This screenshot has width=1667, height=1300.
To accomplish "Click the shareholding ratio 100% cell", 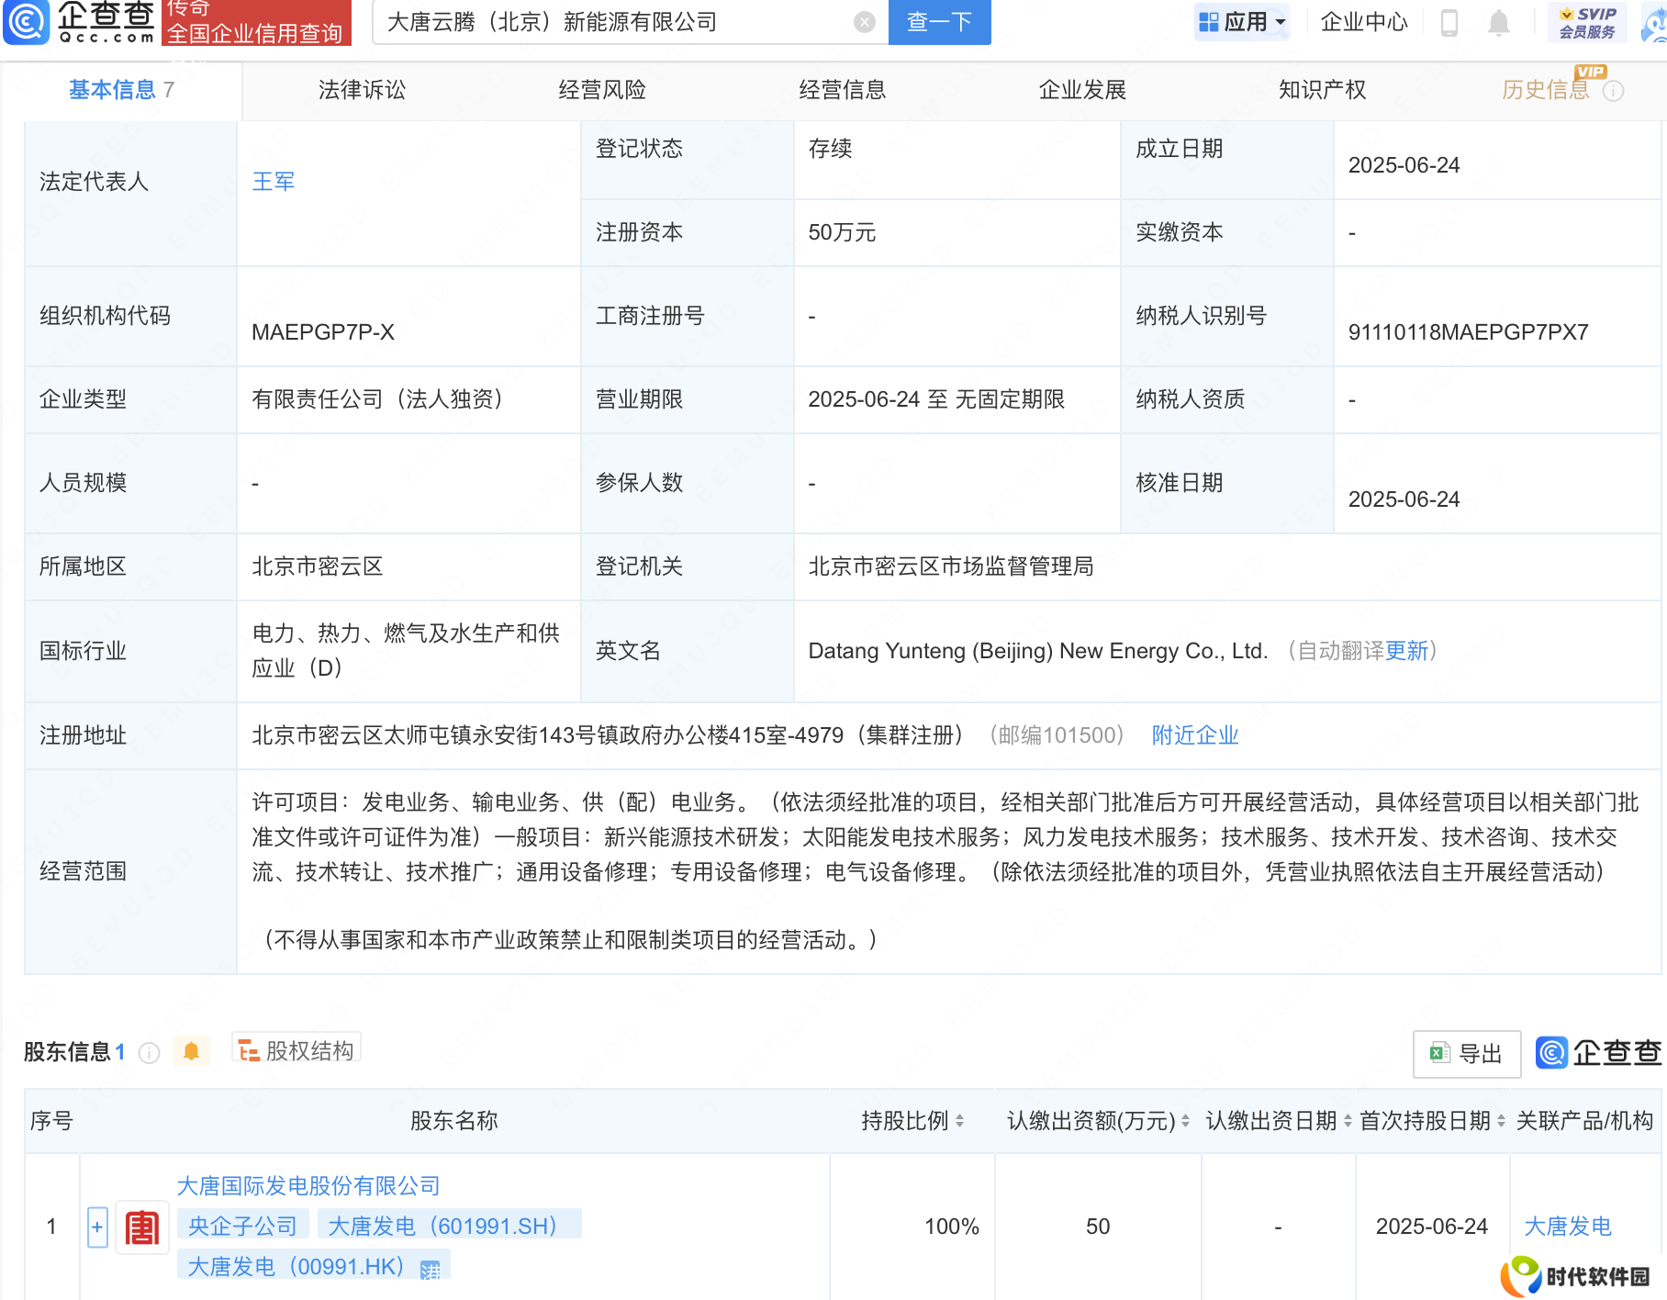I will [952, 1227].
